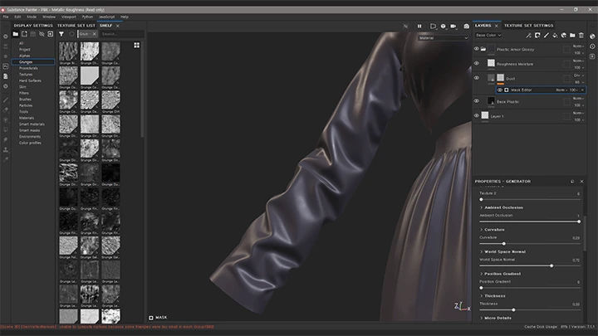Image resolution: width=598 pixels, height=336 pixels.
Task: Click the Curvature slider handle
Action: [x=504, y=243]
